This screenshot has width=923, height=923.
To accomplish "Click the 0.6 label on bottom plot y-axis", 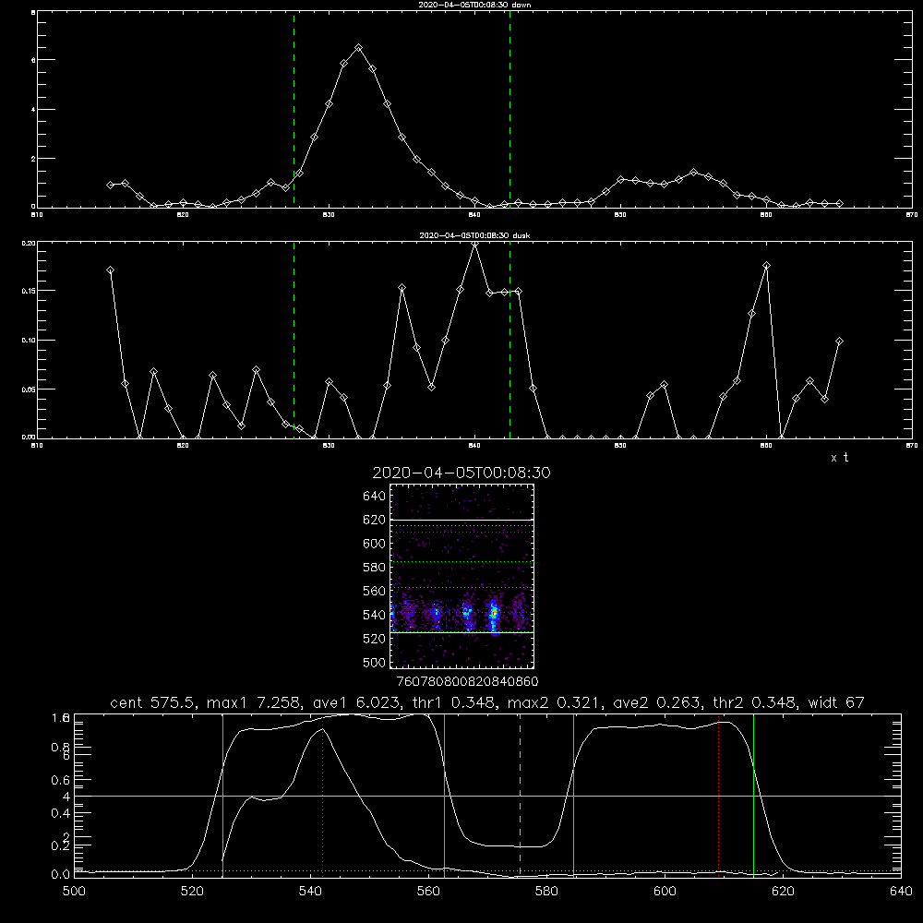I will tap(61, 780).
